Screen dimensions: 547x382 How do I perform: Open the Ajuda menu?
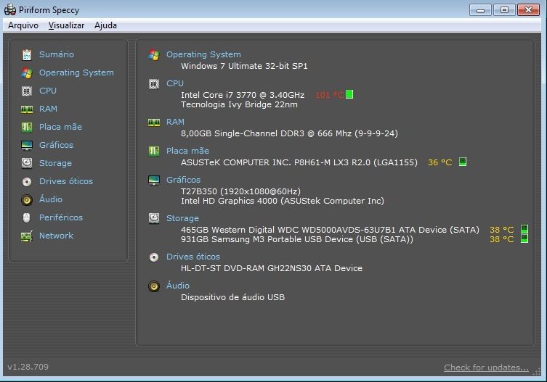pyautogui.click(x=105, y=25)
